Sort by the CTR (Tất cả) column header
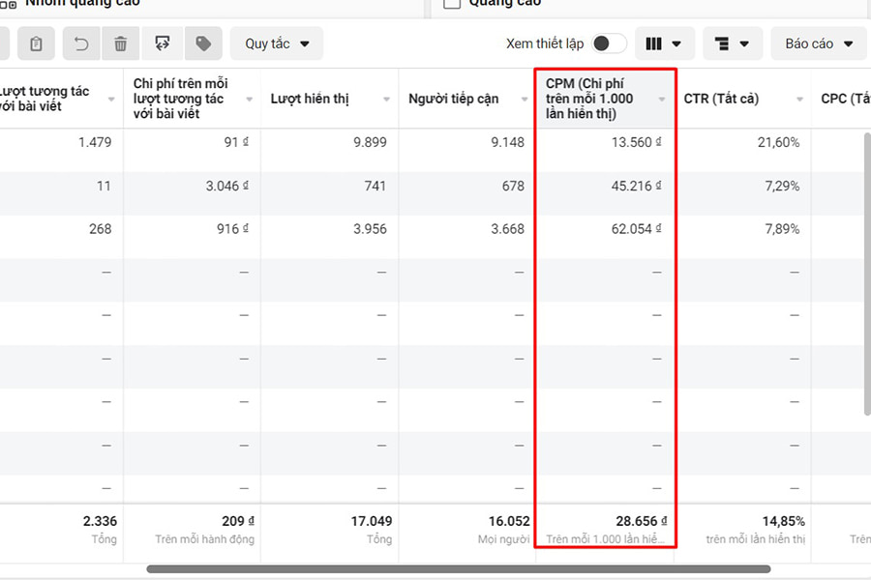Viewport: 871px width, 580px height. (721, 99)
